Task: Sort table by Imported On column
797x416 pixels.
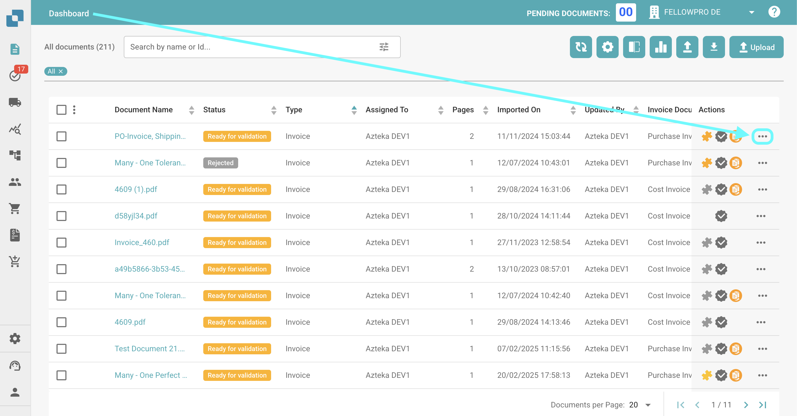Action: coord(573,110)
